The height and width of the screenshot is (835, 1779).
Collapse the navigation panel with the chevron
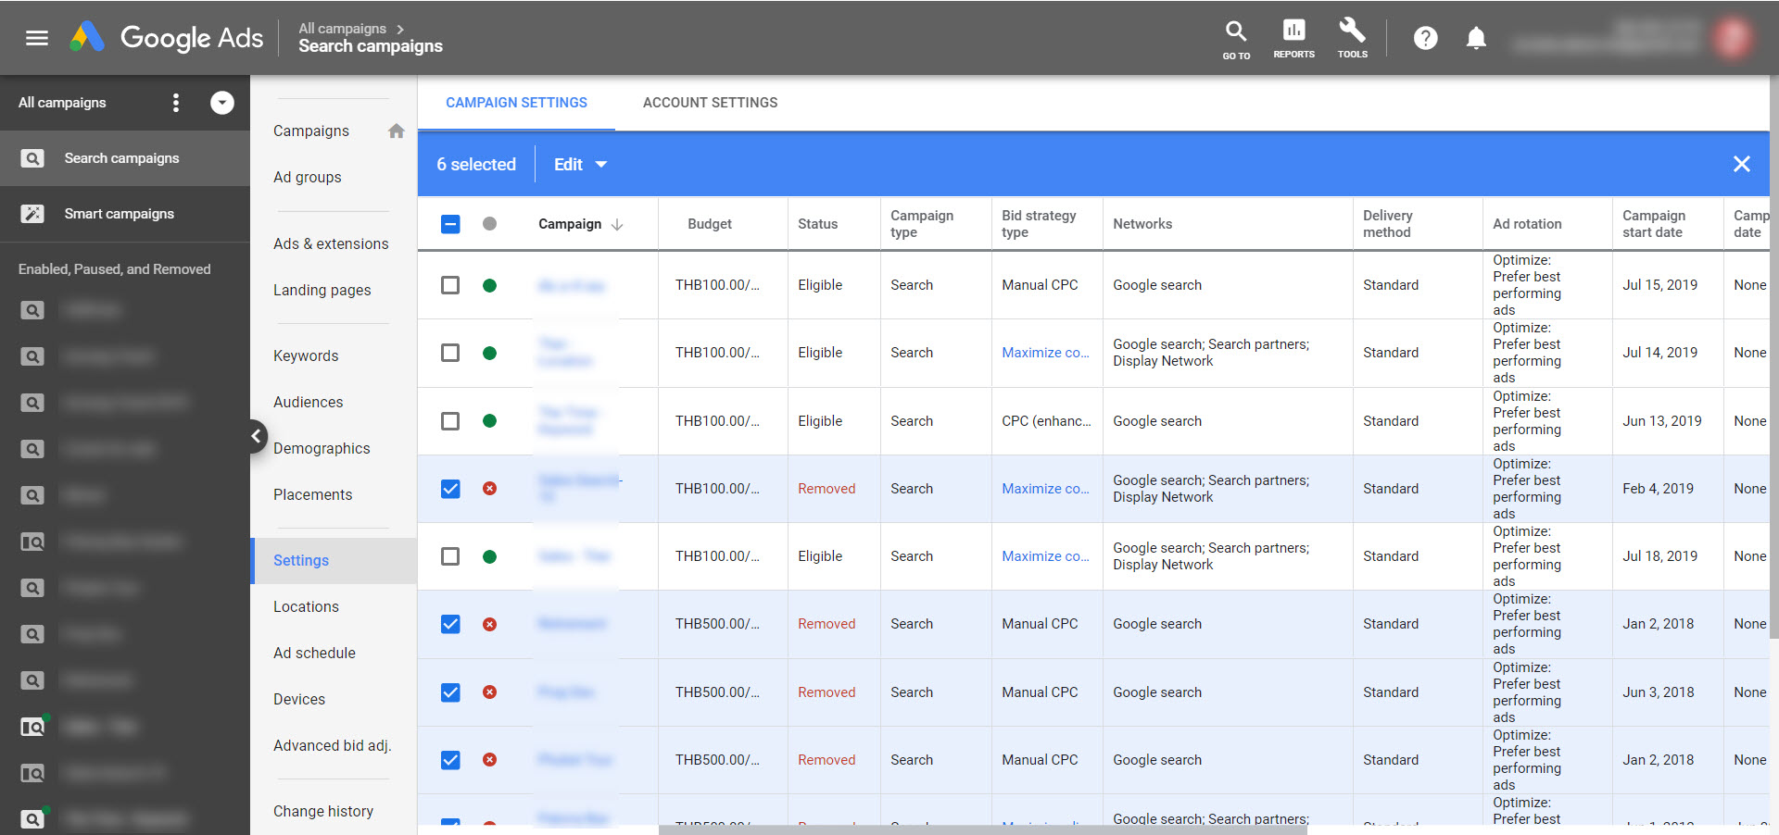257,436
